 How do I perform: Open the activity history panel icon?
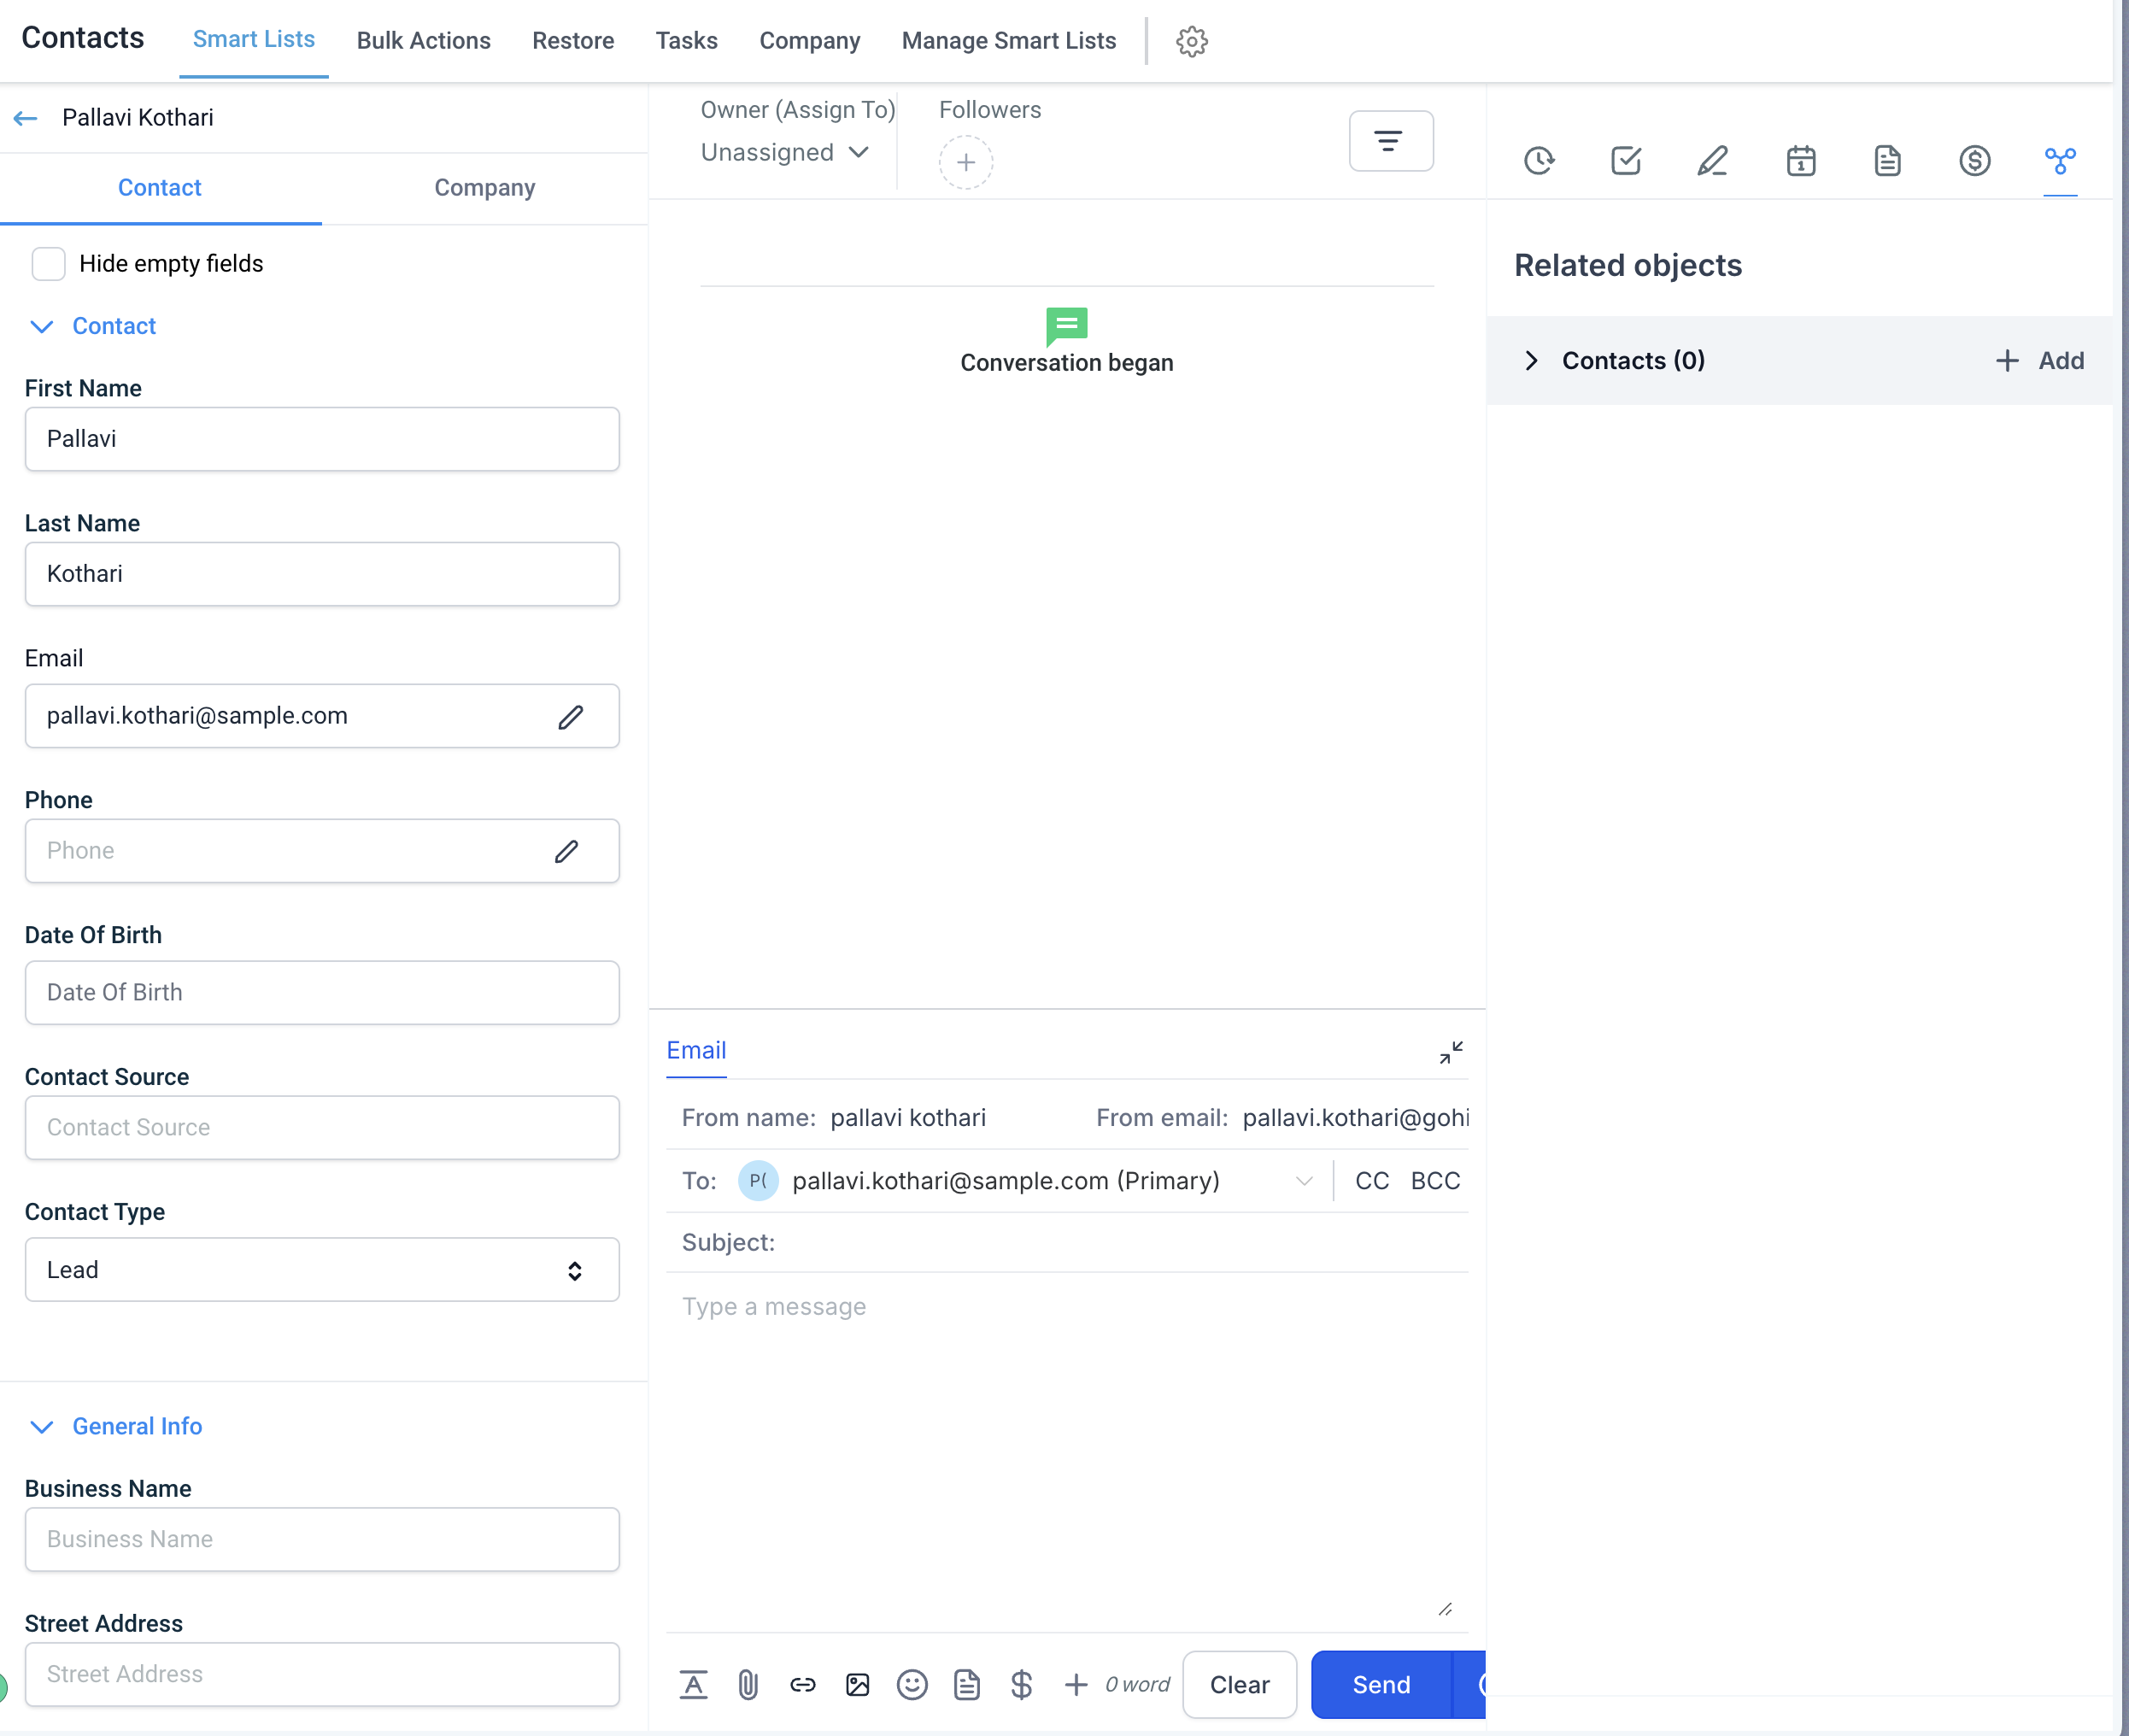click(x=1538, y=160)
